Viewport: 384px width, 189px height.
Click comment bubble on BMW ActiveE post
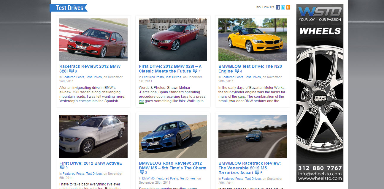(62, 168)
